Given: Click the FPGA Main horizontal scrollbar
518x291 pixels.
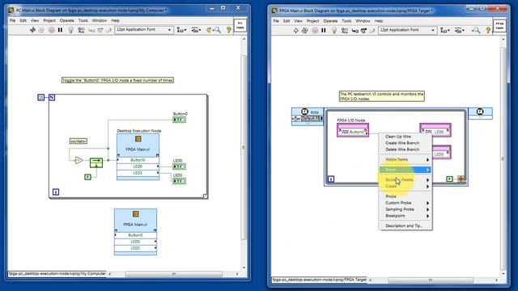Looking at the screenshot, I should point(431,280).
